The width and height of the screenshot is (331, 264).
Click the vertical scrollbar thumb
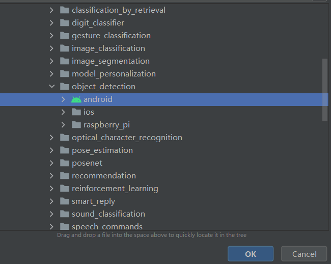(x=325, y=90)
